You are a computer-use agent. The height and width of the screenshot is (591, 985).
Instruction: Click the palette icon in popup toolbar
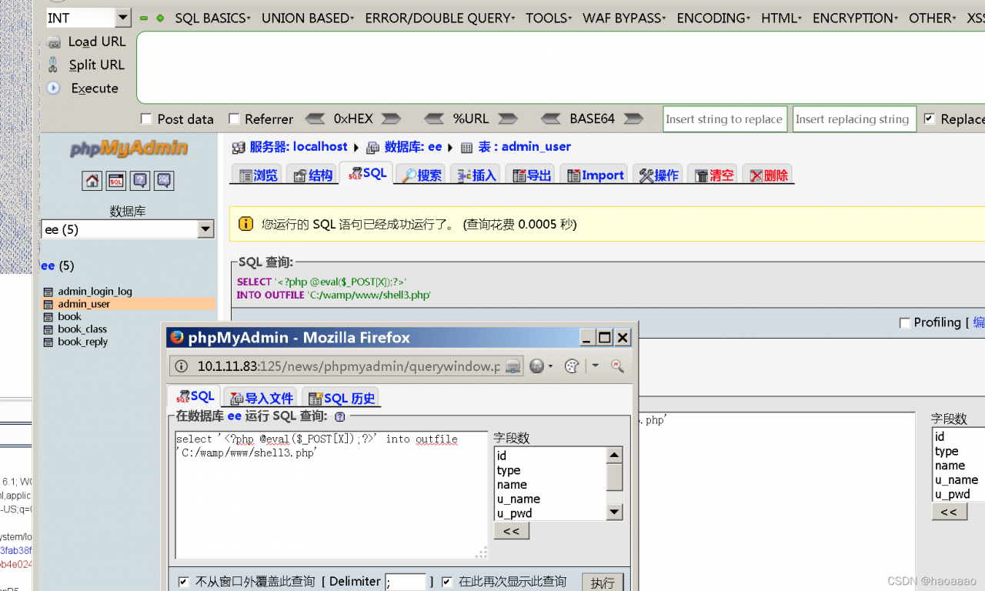[571, 366]
